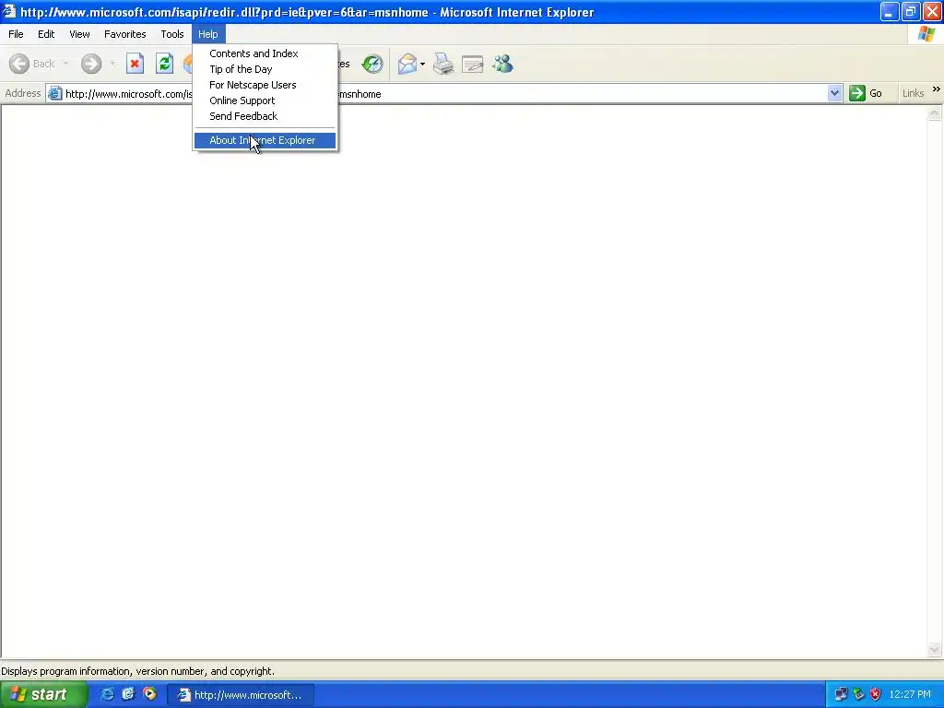The width and height of the screenshot is (944, 708).
Task: Click the 12:27 PM clock
Action: pyautogui.click(x=910, y=695)
